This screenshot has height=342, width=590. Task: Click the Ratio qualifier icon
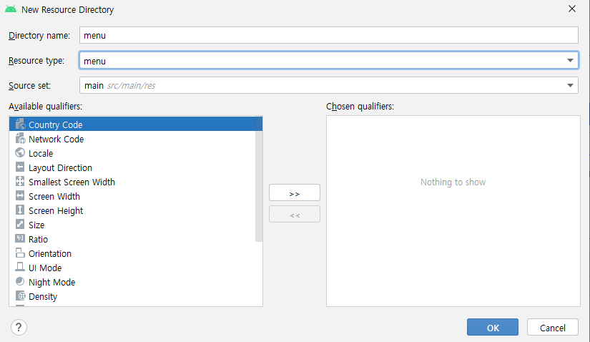point(20,238)
